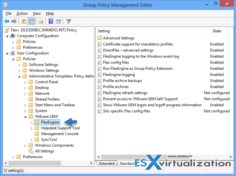
Task: Click the Advanced Settings folder icon
Action: click(x=100, y=38)
